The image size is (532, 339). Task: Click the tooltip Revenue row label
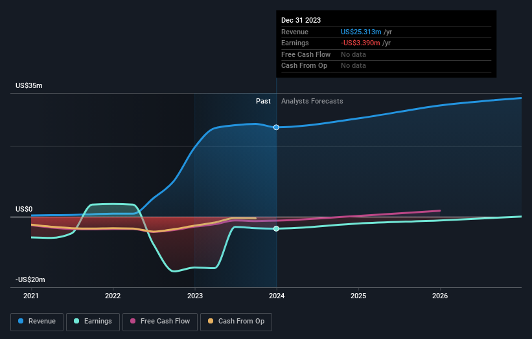pyautogui.click(x=294, y=32)
